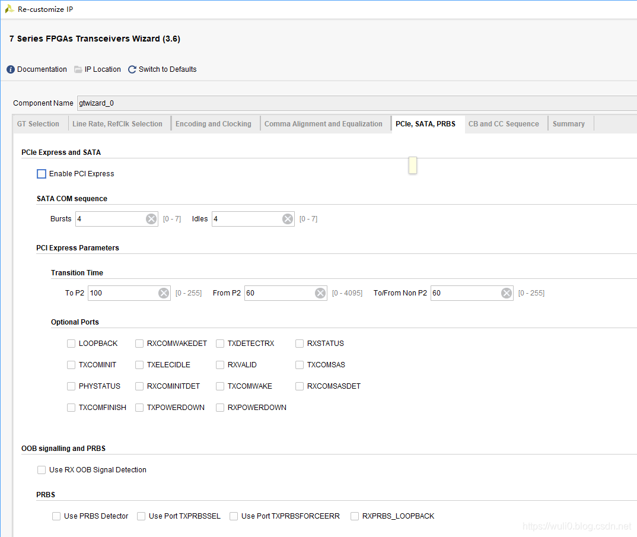Check Use PRBS Detector
This screenshot has width=637, height=537.
(x=56, y=516)
